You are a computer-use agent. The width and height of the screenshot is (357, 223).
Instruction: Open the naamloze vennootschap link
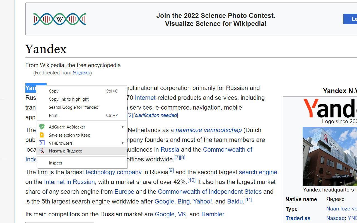click(209, 130)
